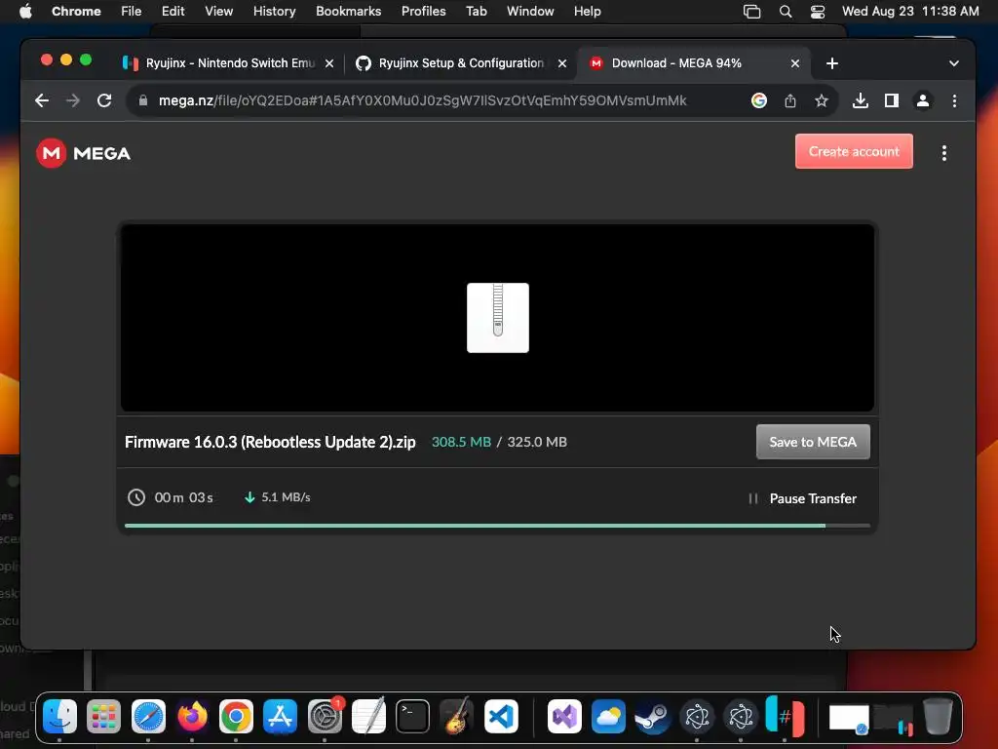Click the MEGA logo
Viewport: 998px width, 749px height.
click(84, 153)
